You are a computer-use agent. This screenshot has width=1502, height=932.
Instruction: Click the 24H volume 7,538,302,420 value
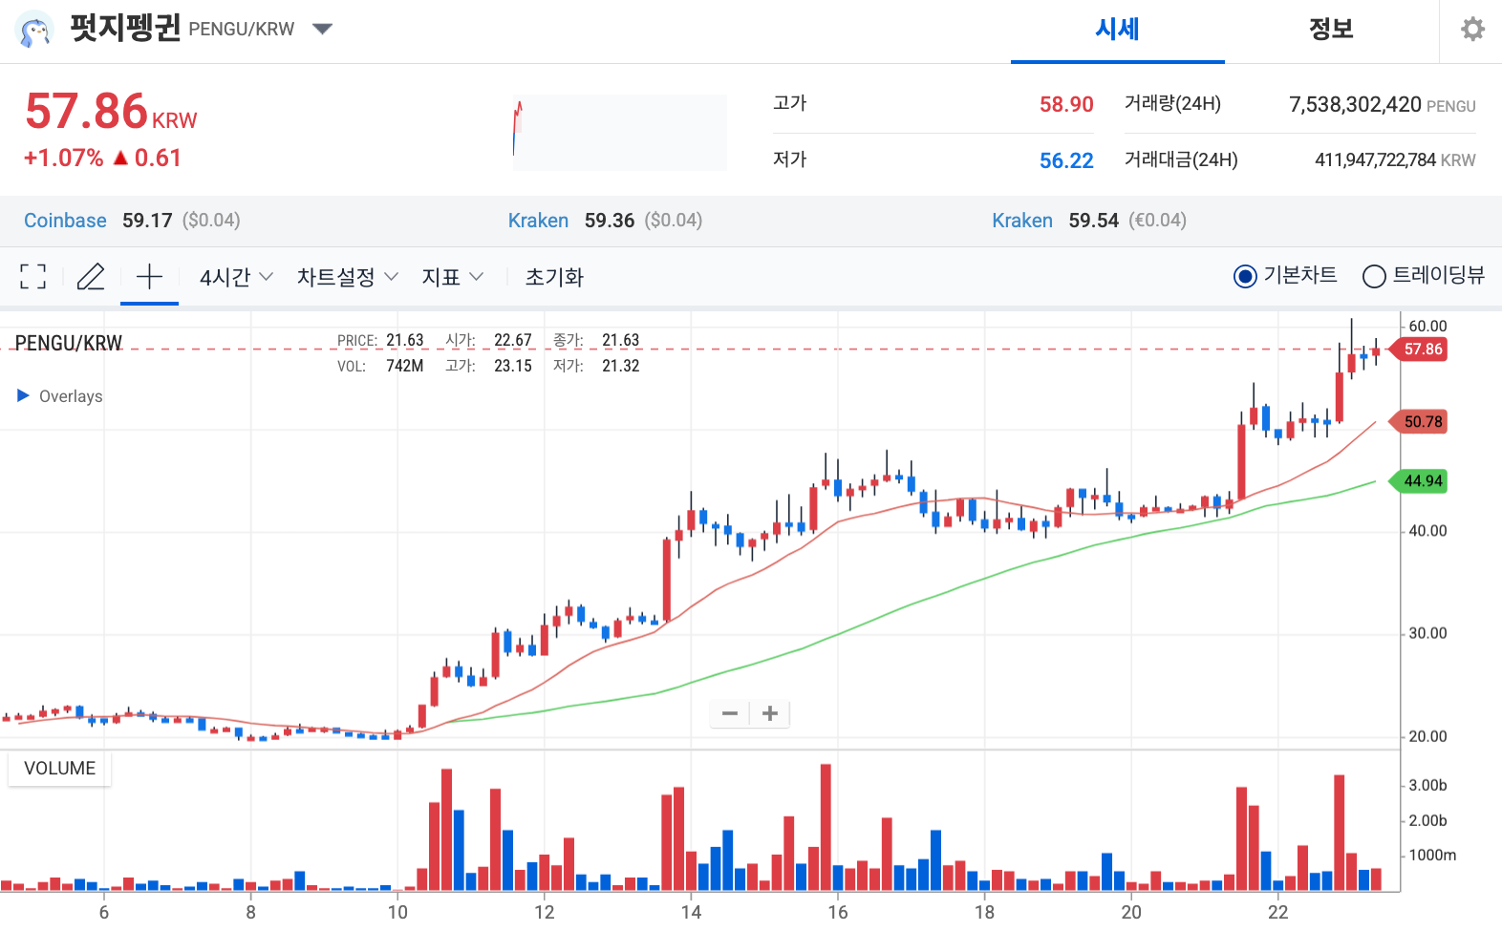coord(1355,104)
